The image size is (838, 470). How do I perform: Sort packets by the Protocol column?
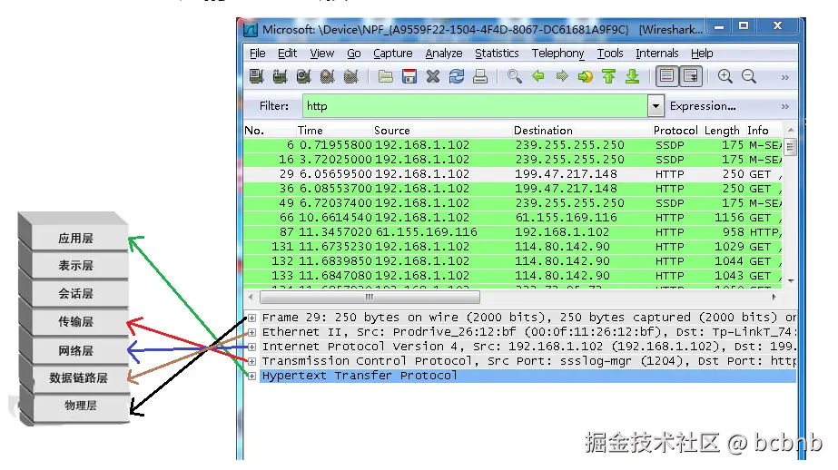tap(675, 131)
